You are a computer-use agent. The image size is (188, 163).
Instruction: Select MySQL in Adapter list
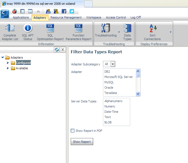tap(120, 82)
